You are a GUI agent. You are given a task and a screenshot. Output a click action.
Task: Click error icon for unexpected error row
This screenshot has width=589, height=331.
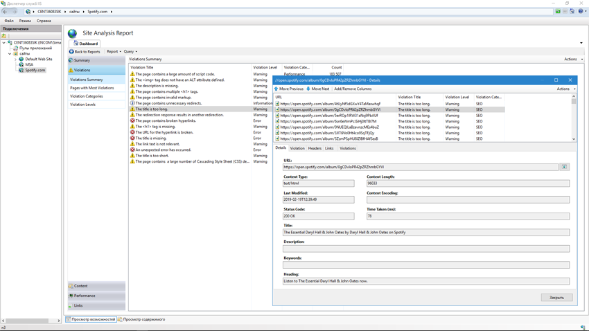(x=132, y=150)
